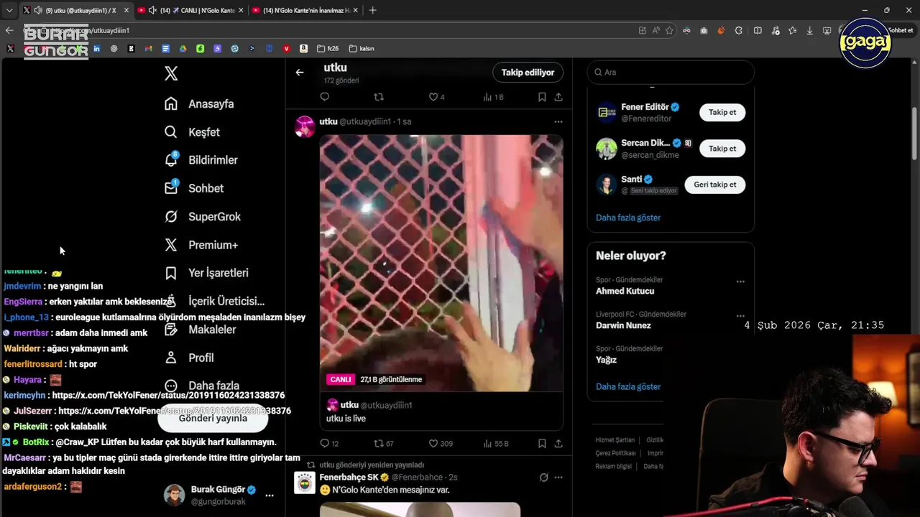Reply to the top post above live video
The image size is (920, 517).
pyautogui.click(x=324, y=97)
